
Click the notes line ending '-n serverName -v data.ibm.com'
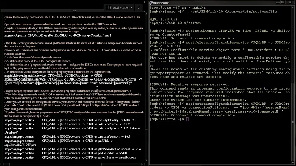[x=70, y=157]
